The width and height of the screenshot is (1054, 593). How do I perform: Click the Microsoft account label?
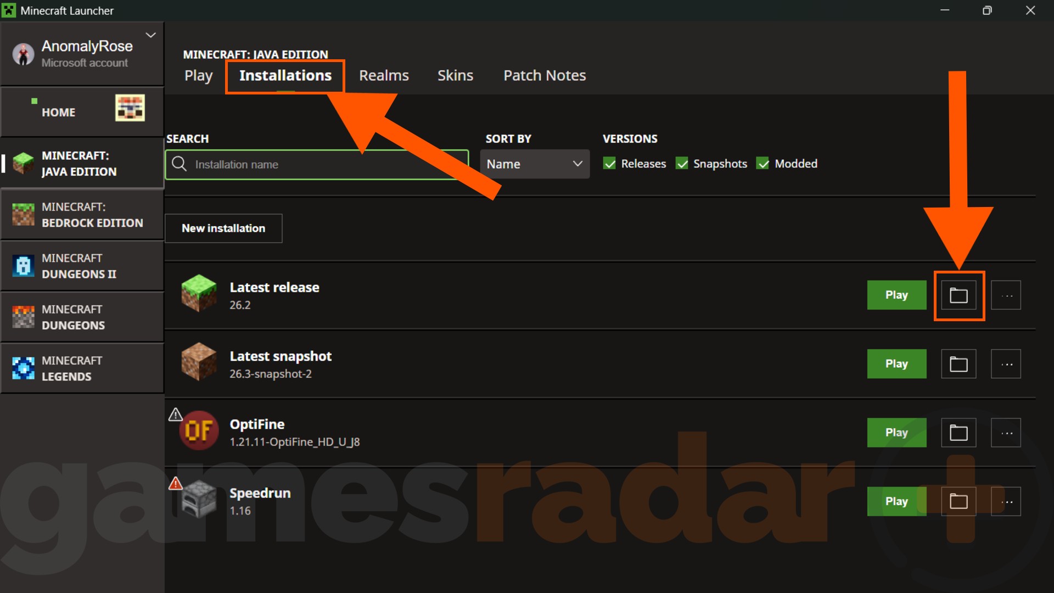click(85, 63)
